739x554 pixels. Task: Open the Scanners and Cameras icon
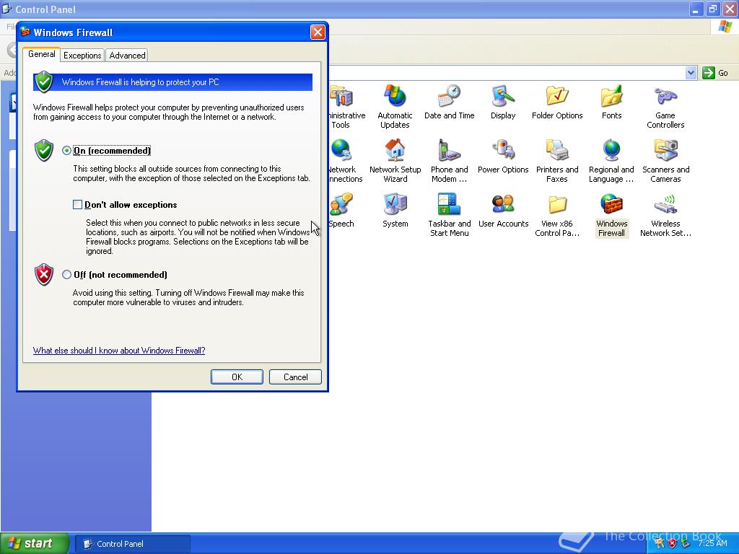tap(665, 150)
